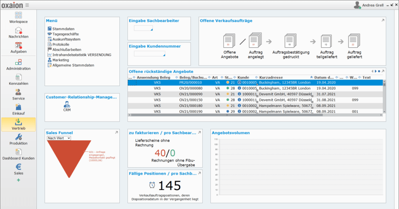
Task: Open Auskunftssystem menu entry
Action: coord(66,39)
